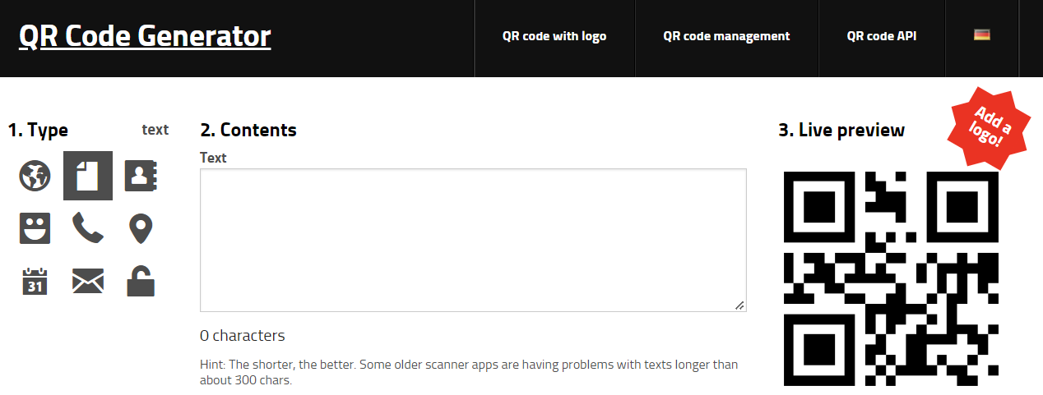Open the QR code with logo page

(554, 36)
